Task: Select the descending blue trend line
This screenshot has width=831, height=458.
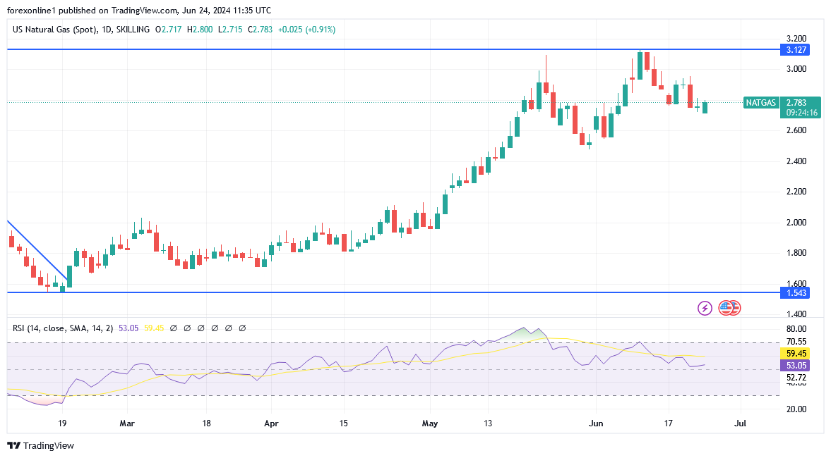Action: point(35,249)
